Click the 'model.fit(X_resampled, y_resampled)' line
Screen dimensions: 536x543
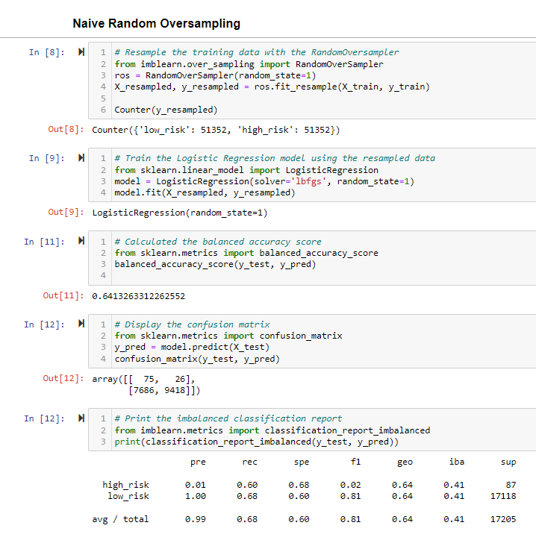point(205,192)
